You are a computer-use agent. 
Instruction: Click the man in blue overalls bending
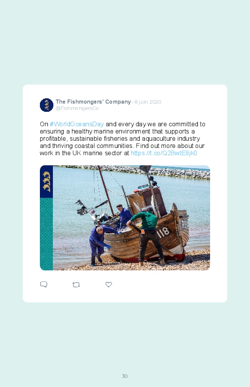101,244
